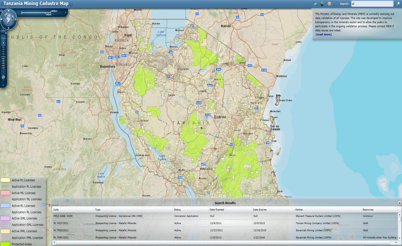Click the results horizontal scrollbar left arrow
This screenshot has height=246, width=402.
54,242
